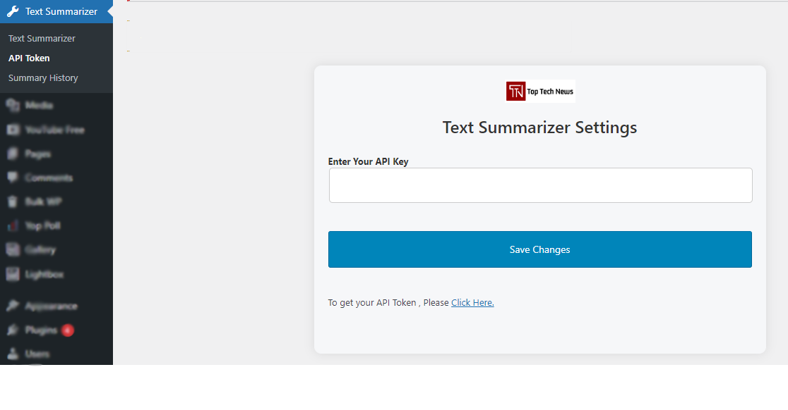Click the Appearance paintbrush icon
Viewport: 788px width, 410px height.
click(x=13, y=306)
